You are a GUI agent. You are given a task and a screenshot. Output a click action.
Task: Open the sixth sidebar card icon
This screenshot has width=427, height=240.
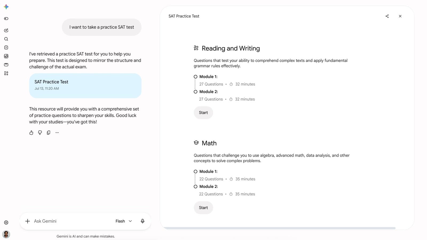point(6,65)
